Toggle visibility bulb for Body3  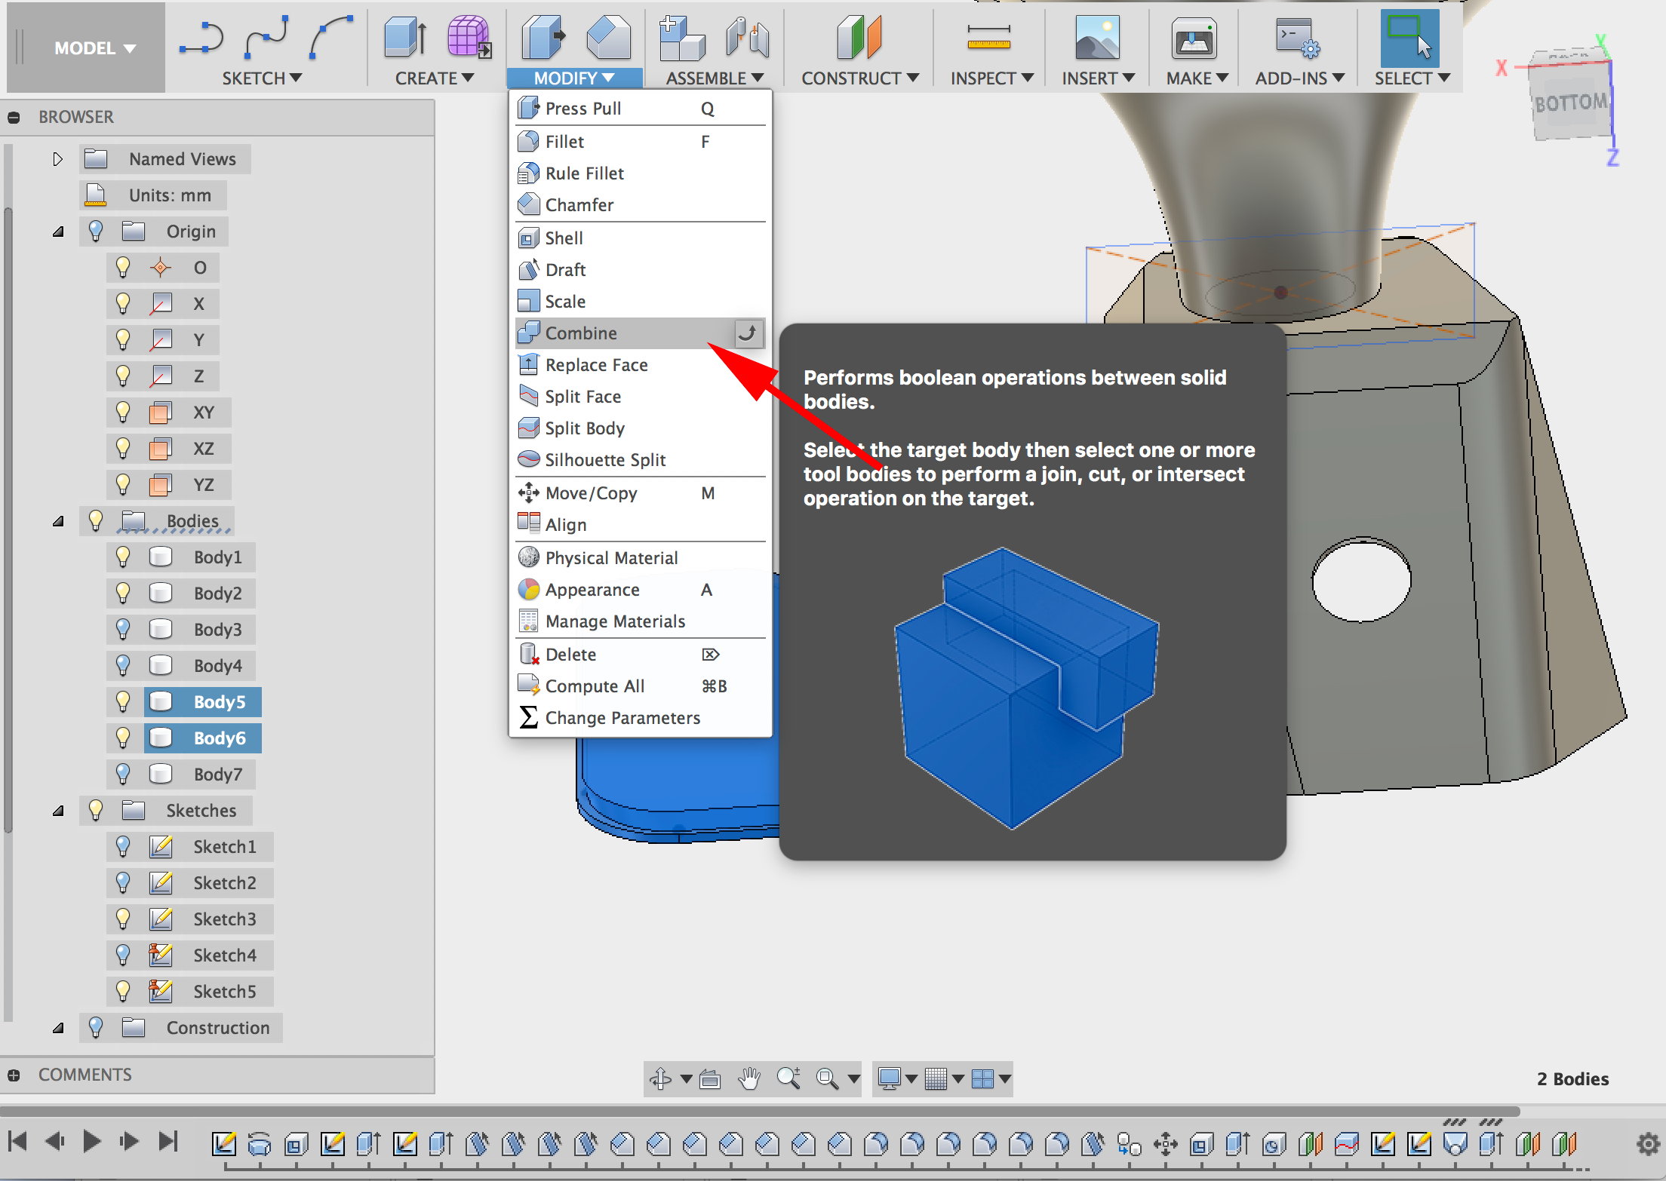click(x=123, y=630)
